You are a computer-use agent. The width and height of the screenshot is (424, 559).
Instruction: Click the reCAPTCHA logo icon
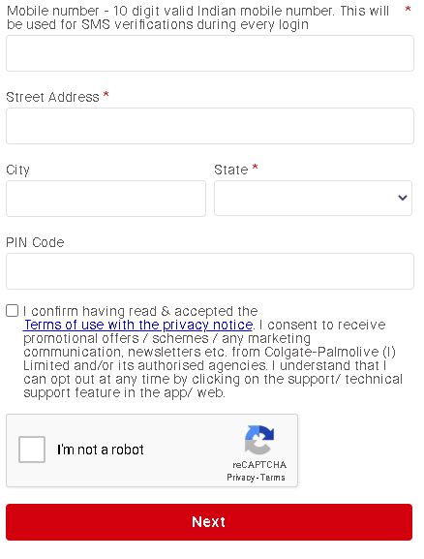(x=259, y=440)
